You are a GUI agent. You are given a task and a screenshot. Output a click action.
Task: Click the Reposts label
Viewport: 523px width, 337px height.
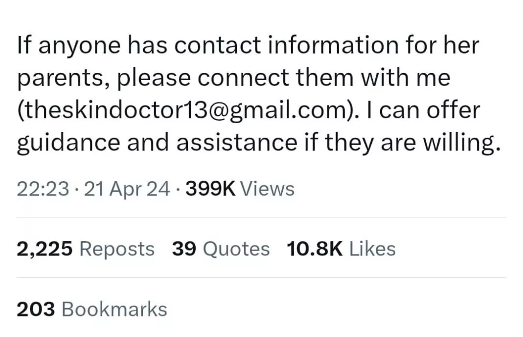pos(116,249)
